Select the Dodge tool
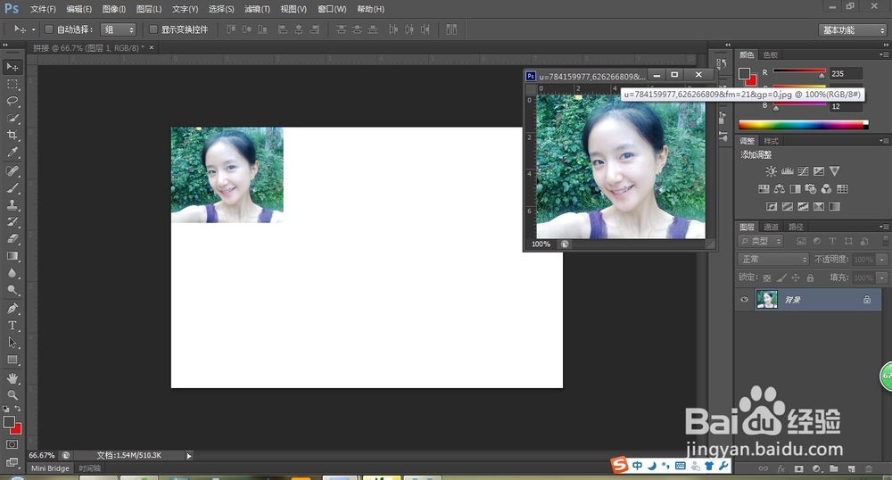Screen dimensions: 892x480 tap(12, 290)
